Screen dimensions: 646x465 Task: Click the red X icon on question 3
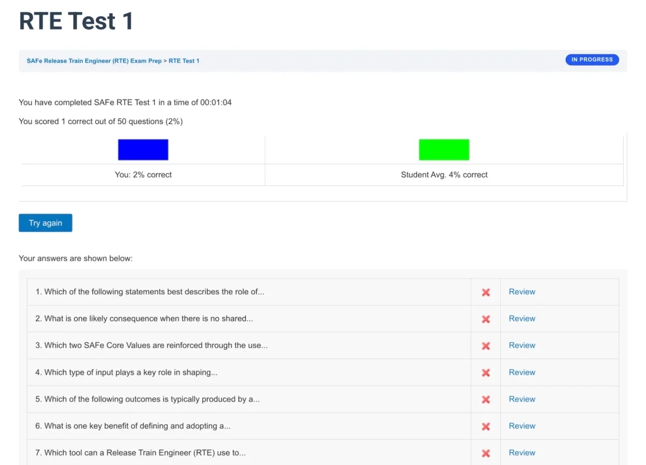(485, 345)
